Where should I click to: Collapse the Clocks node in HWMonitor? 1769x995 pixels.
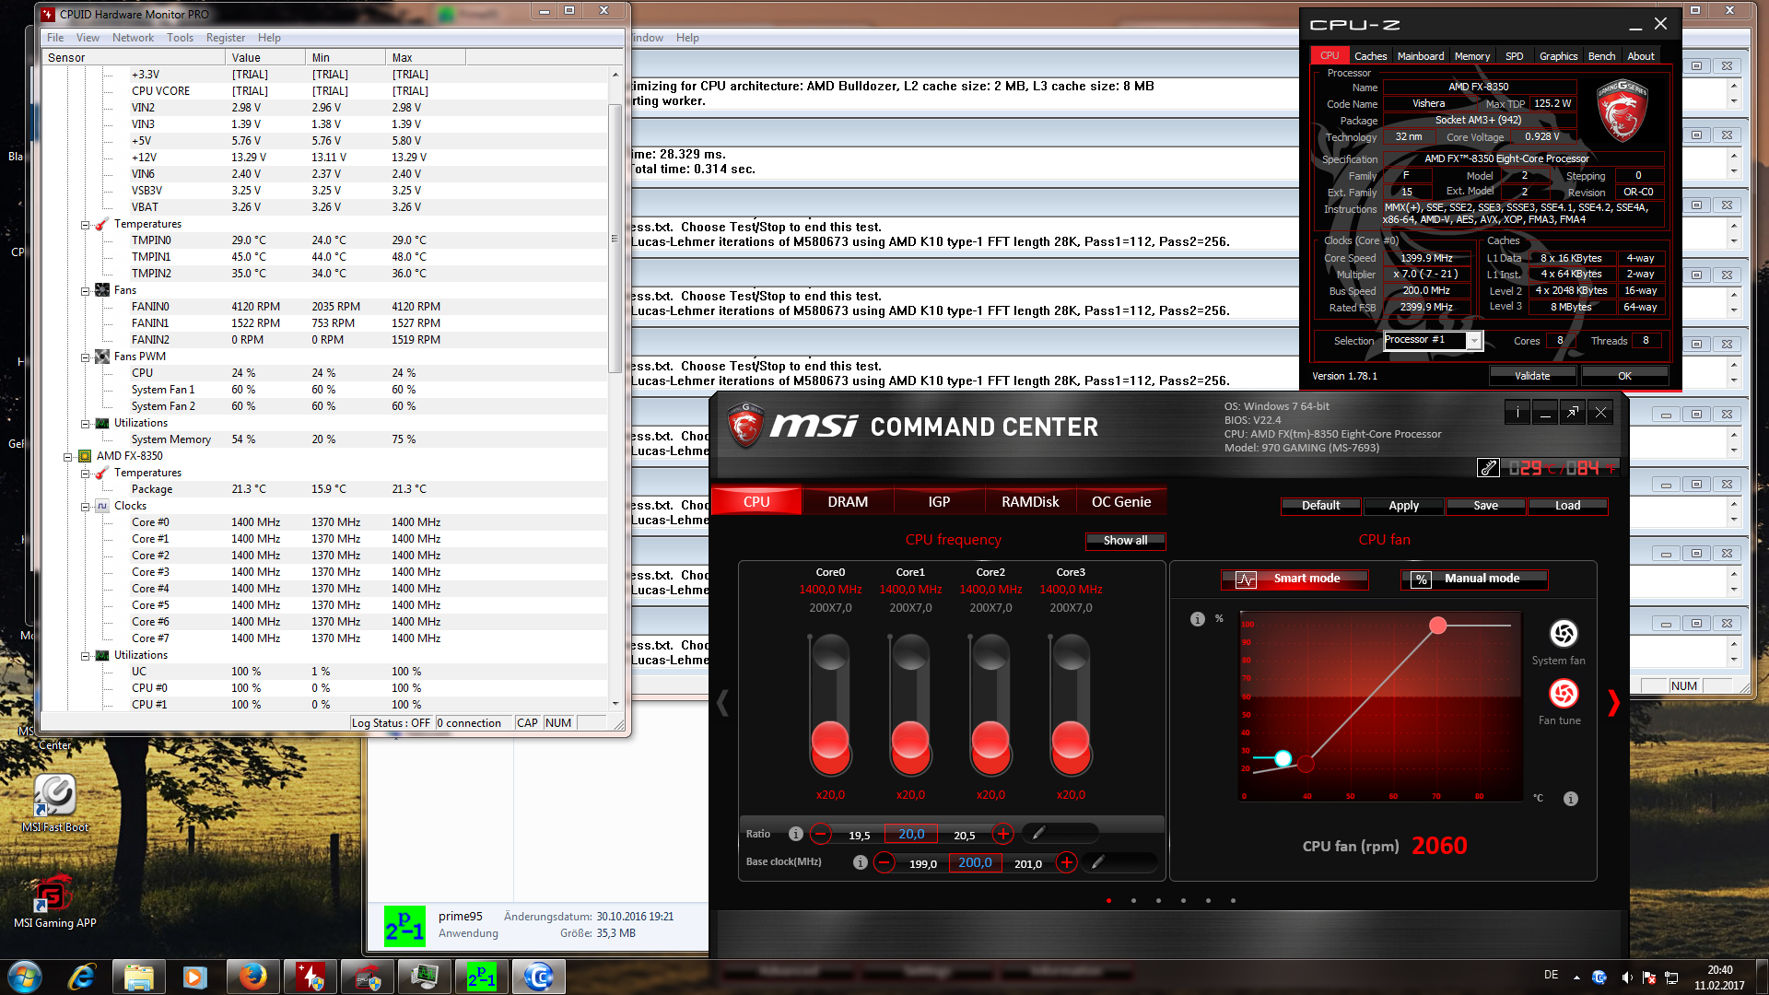[85, 507]
